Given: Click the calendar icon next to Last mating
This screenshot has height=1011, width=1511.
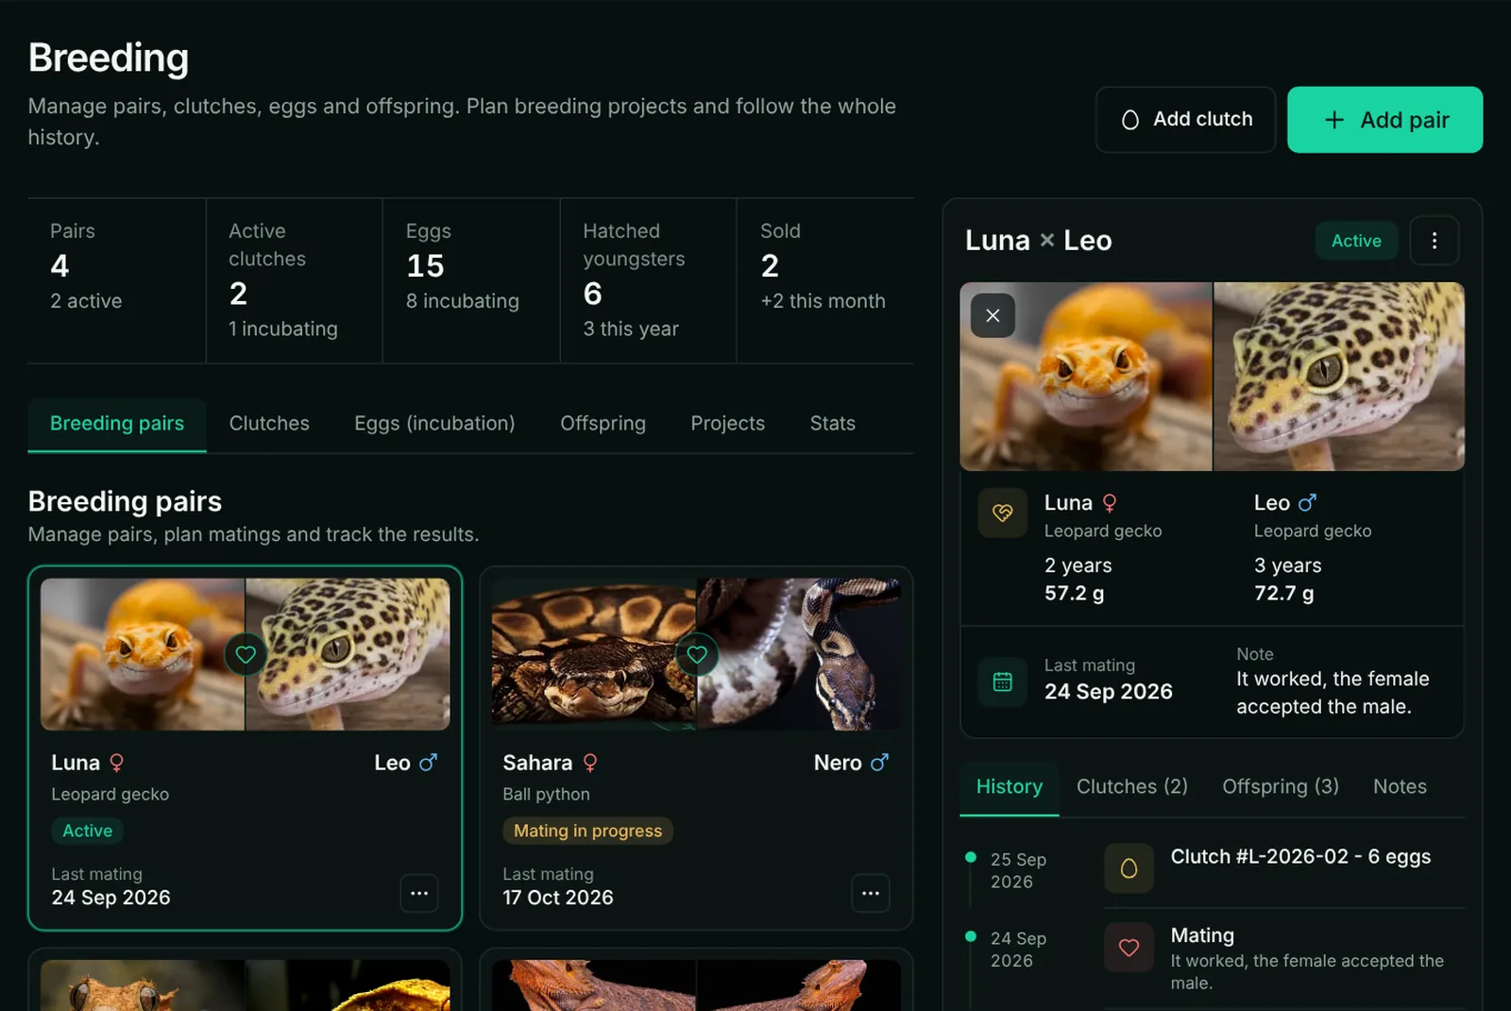Looking at the screenshot, I should coord(1002,682).
